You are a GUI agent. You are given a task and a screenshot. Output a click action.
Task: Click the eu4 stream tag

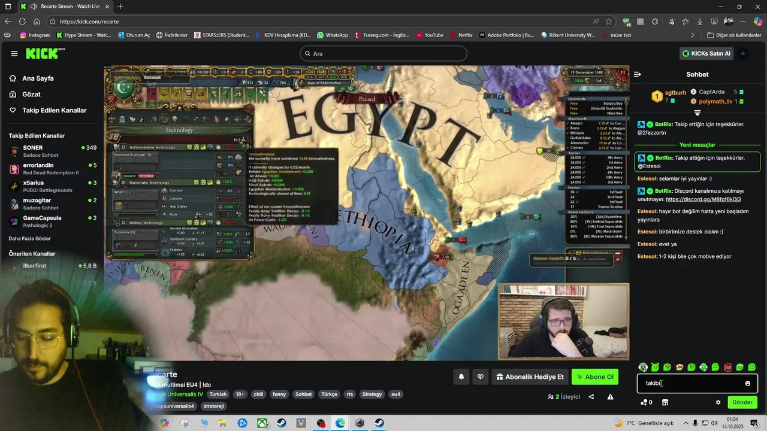tap(395, 394)
